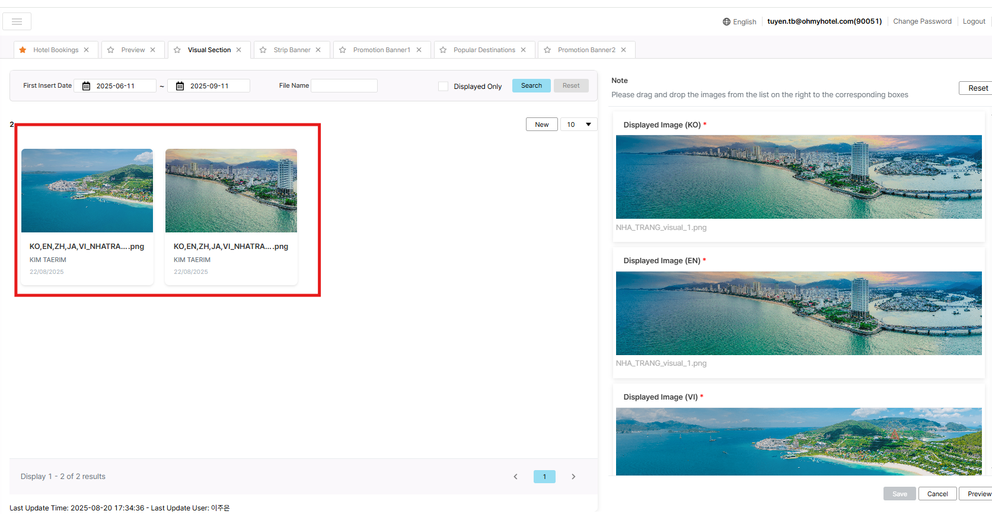The height and width of the screenshot is (514, 992).
Task: Switch to the Promotion Banner1 tab
Action: pos(381,50)
